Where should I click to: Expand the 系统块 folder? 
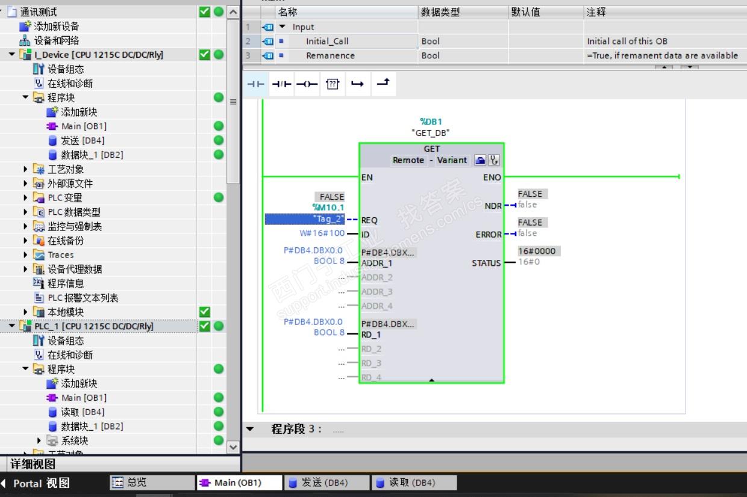click(x=39, y=440)
